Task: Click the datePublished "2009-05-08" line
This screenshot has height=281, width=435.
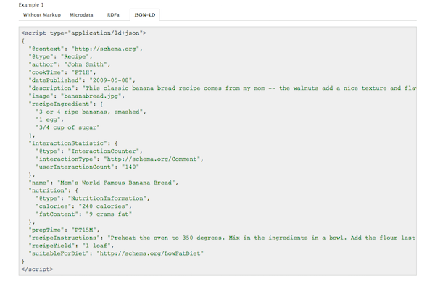Action: (82, 80)
